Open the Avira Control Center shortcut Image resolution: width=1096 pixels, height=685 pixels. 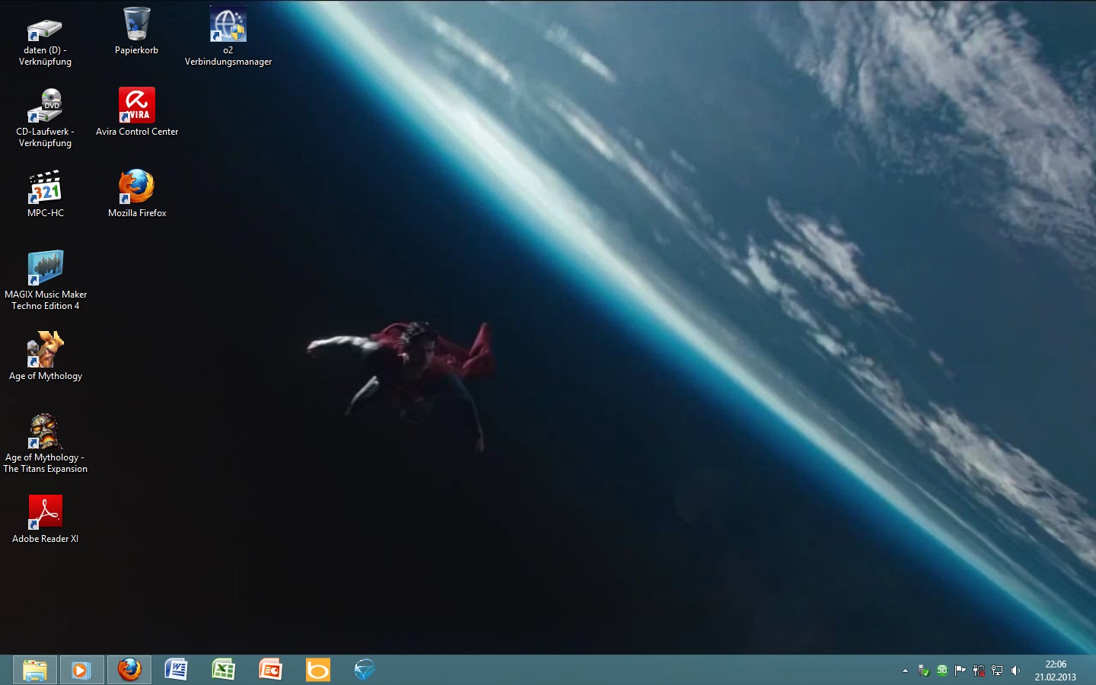(x=137, y=106)
